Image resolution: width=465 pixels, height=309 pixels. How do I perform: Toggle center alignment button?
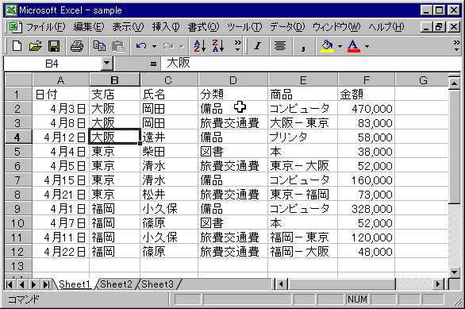click(x=280, y=46)
